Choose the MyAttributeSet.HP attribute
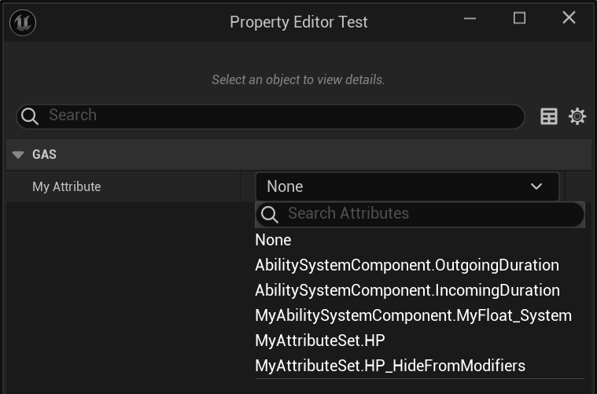Viewport: 597px width, 394px height. 320,341
